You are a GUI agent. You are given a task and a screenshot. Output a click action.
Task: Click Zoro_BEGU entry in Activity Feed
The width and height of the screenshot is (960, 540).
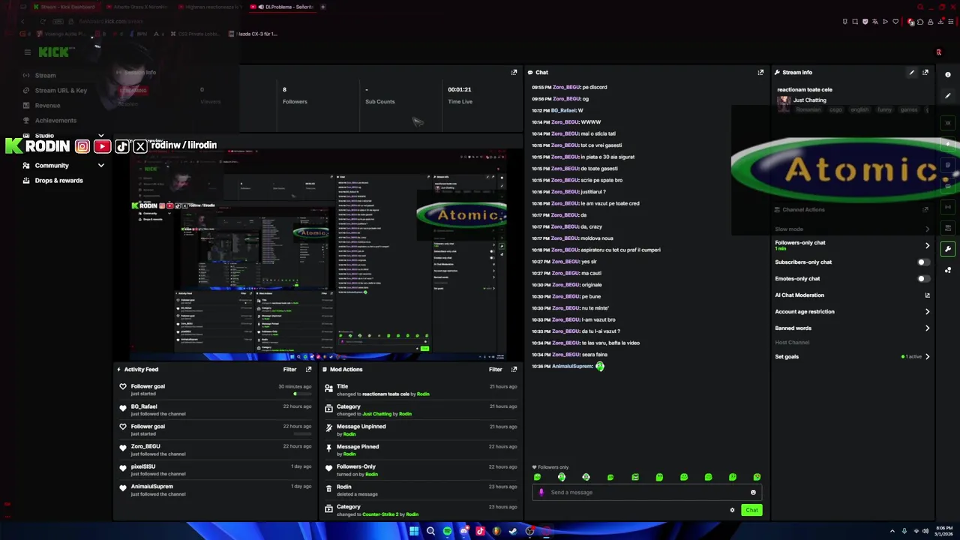[x=214, y=450]
